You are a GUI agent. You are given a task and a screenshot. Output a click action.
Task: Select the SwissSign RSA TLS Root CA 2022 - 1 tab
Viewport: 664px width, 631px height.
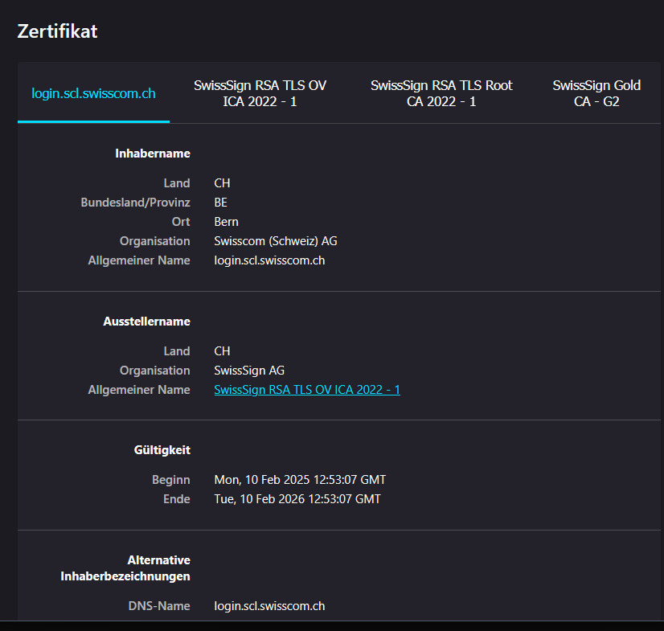pyautogui.click(x=441, y=93)
